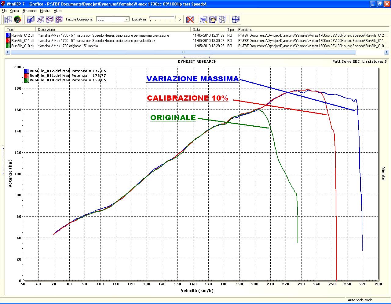The height and width of the screenshot is (304, 391).
Task: Click the Lisciatura value '5'
Action: (180, 19)
